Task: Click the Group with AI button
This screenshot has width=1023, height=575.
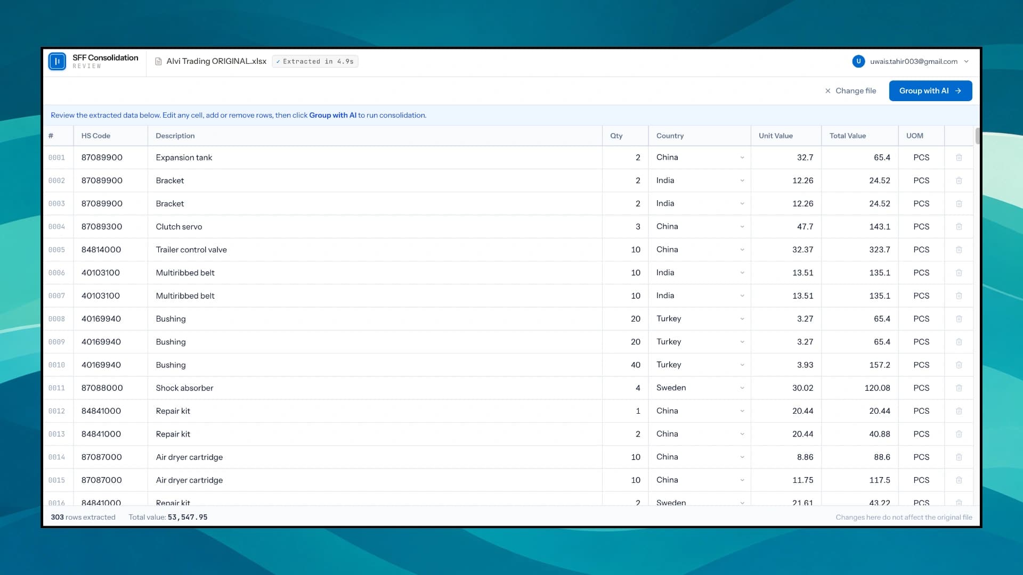Action: click(x=930, y=91)
